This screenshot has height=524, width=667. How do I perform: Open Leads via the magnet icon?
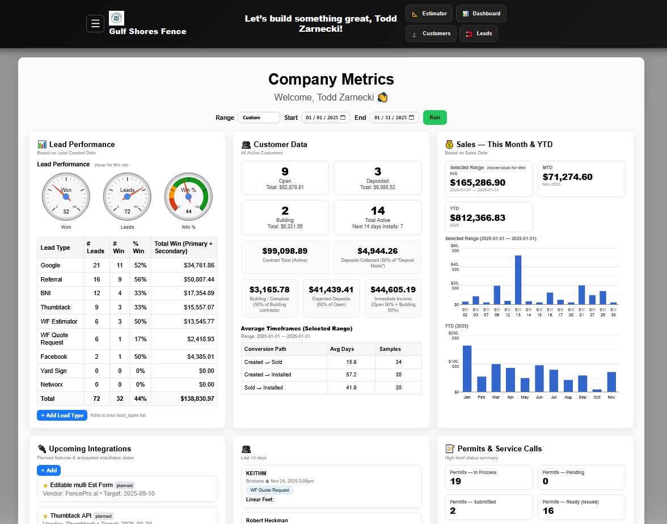point(468,33)
